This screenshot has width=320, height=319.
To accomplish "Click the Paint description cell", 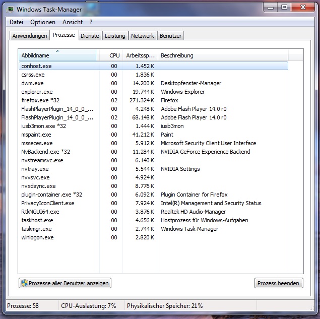I will click(x=167, y=135).
